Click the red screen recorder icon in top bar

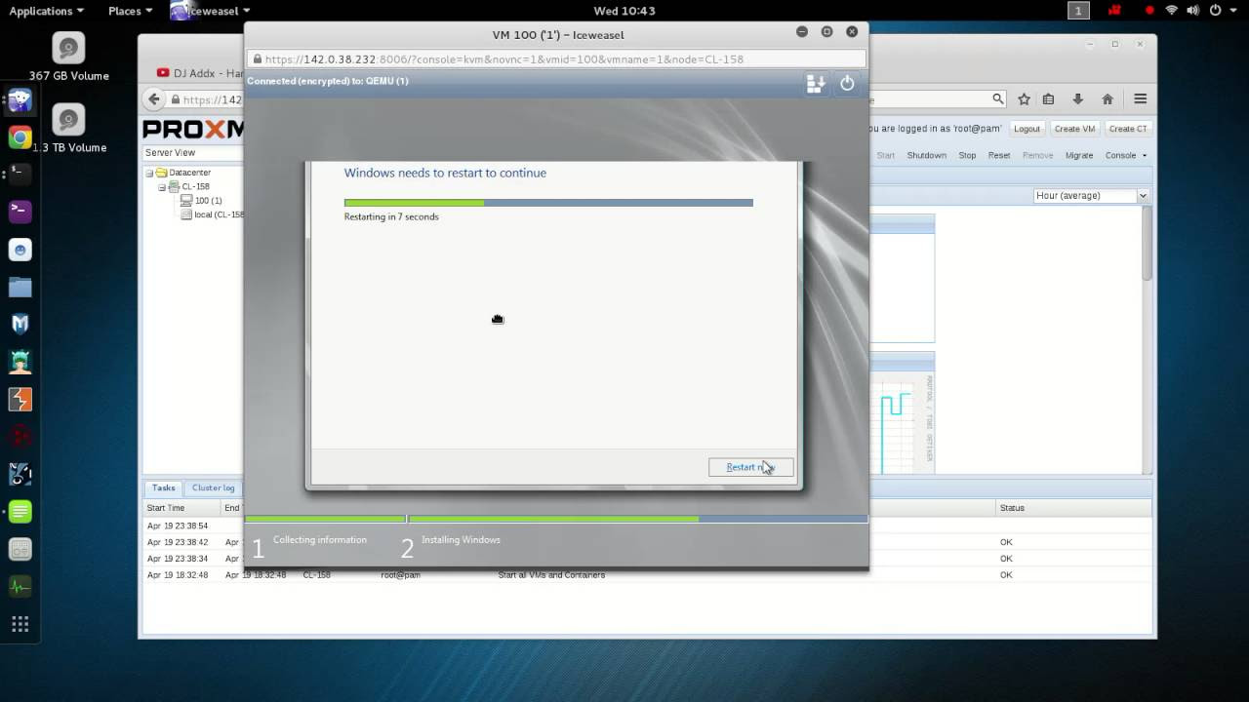[1114, 11]
